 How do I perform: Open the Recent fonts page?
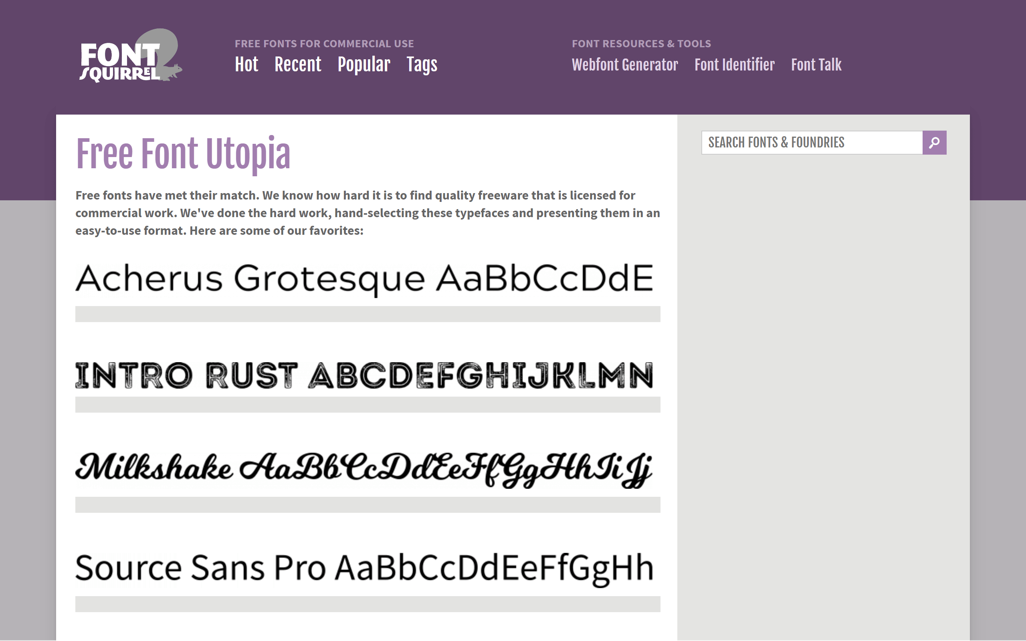click(x=298, y=65)
